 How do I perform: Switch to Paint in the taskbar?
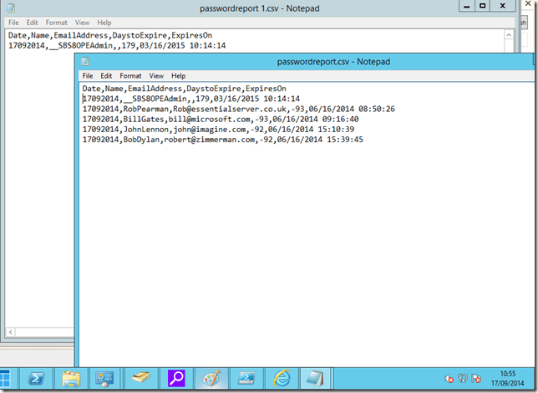[x=211, y=379]
